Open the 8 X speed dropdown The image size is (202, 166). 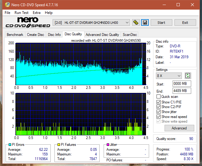[x=169, y=76]
